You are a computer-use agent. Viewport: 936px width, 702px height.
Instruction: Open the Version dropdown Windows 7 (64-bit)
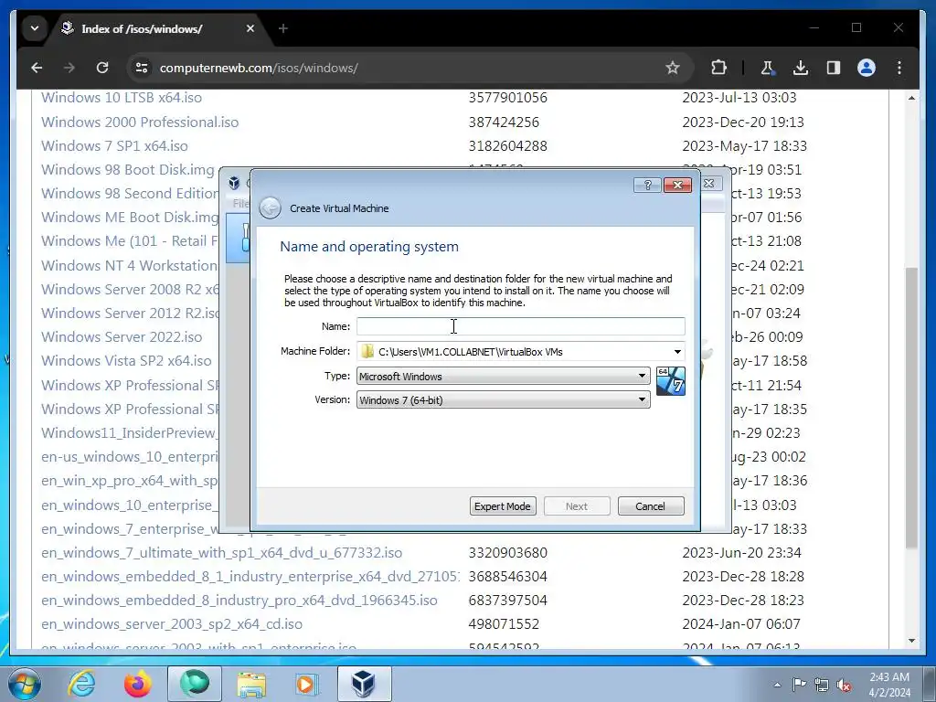504,400
